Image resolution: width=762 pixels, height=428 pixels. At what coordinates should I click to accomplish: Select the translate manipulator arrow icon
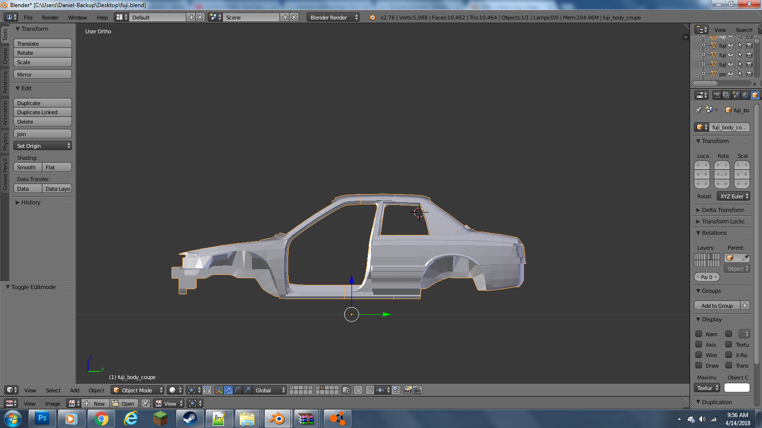(228, 390)
